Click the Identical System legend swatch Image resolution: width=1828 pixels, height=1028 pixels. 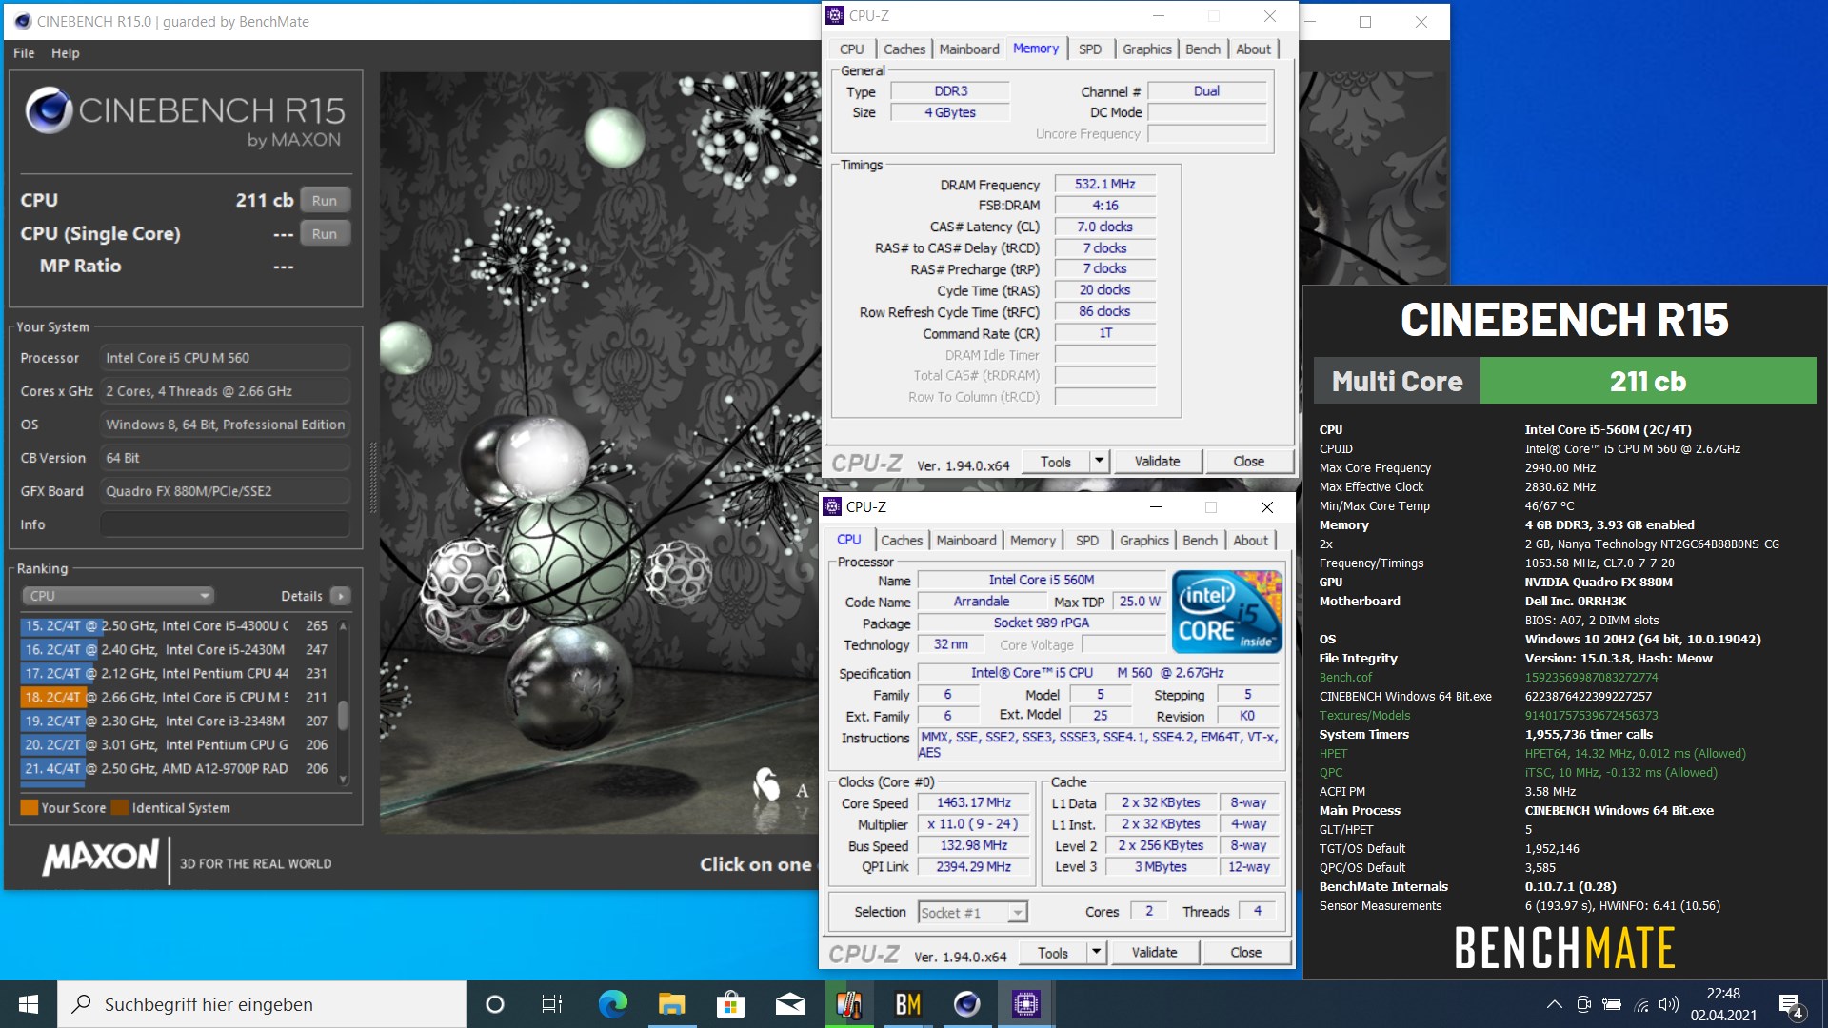(120, 807)
